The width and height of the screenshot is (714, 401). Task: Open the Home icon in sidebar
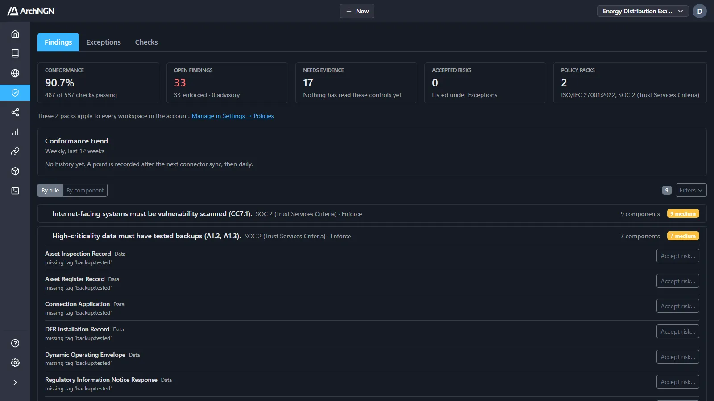click(x=15, y=34)
